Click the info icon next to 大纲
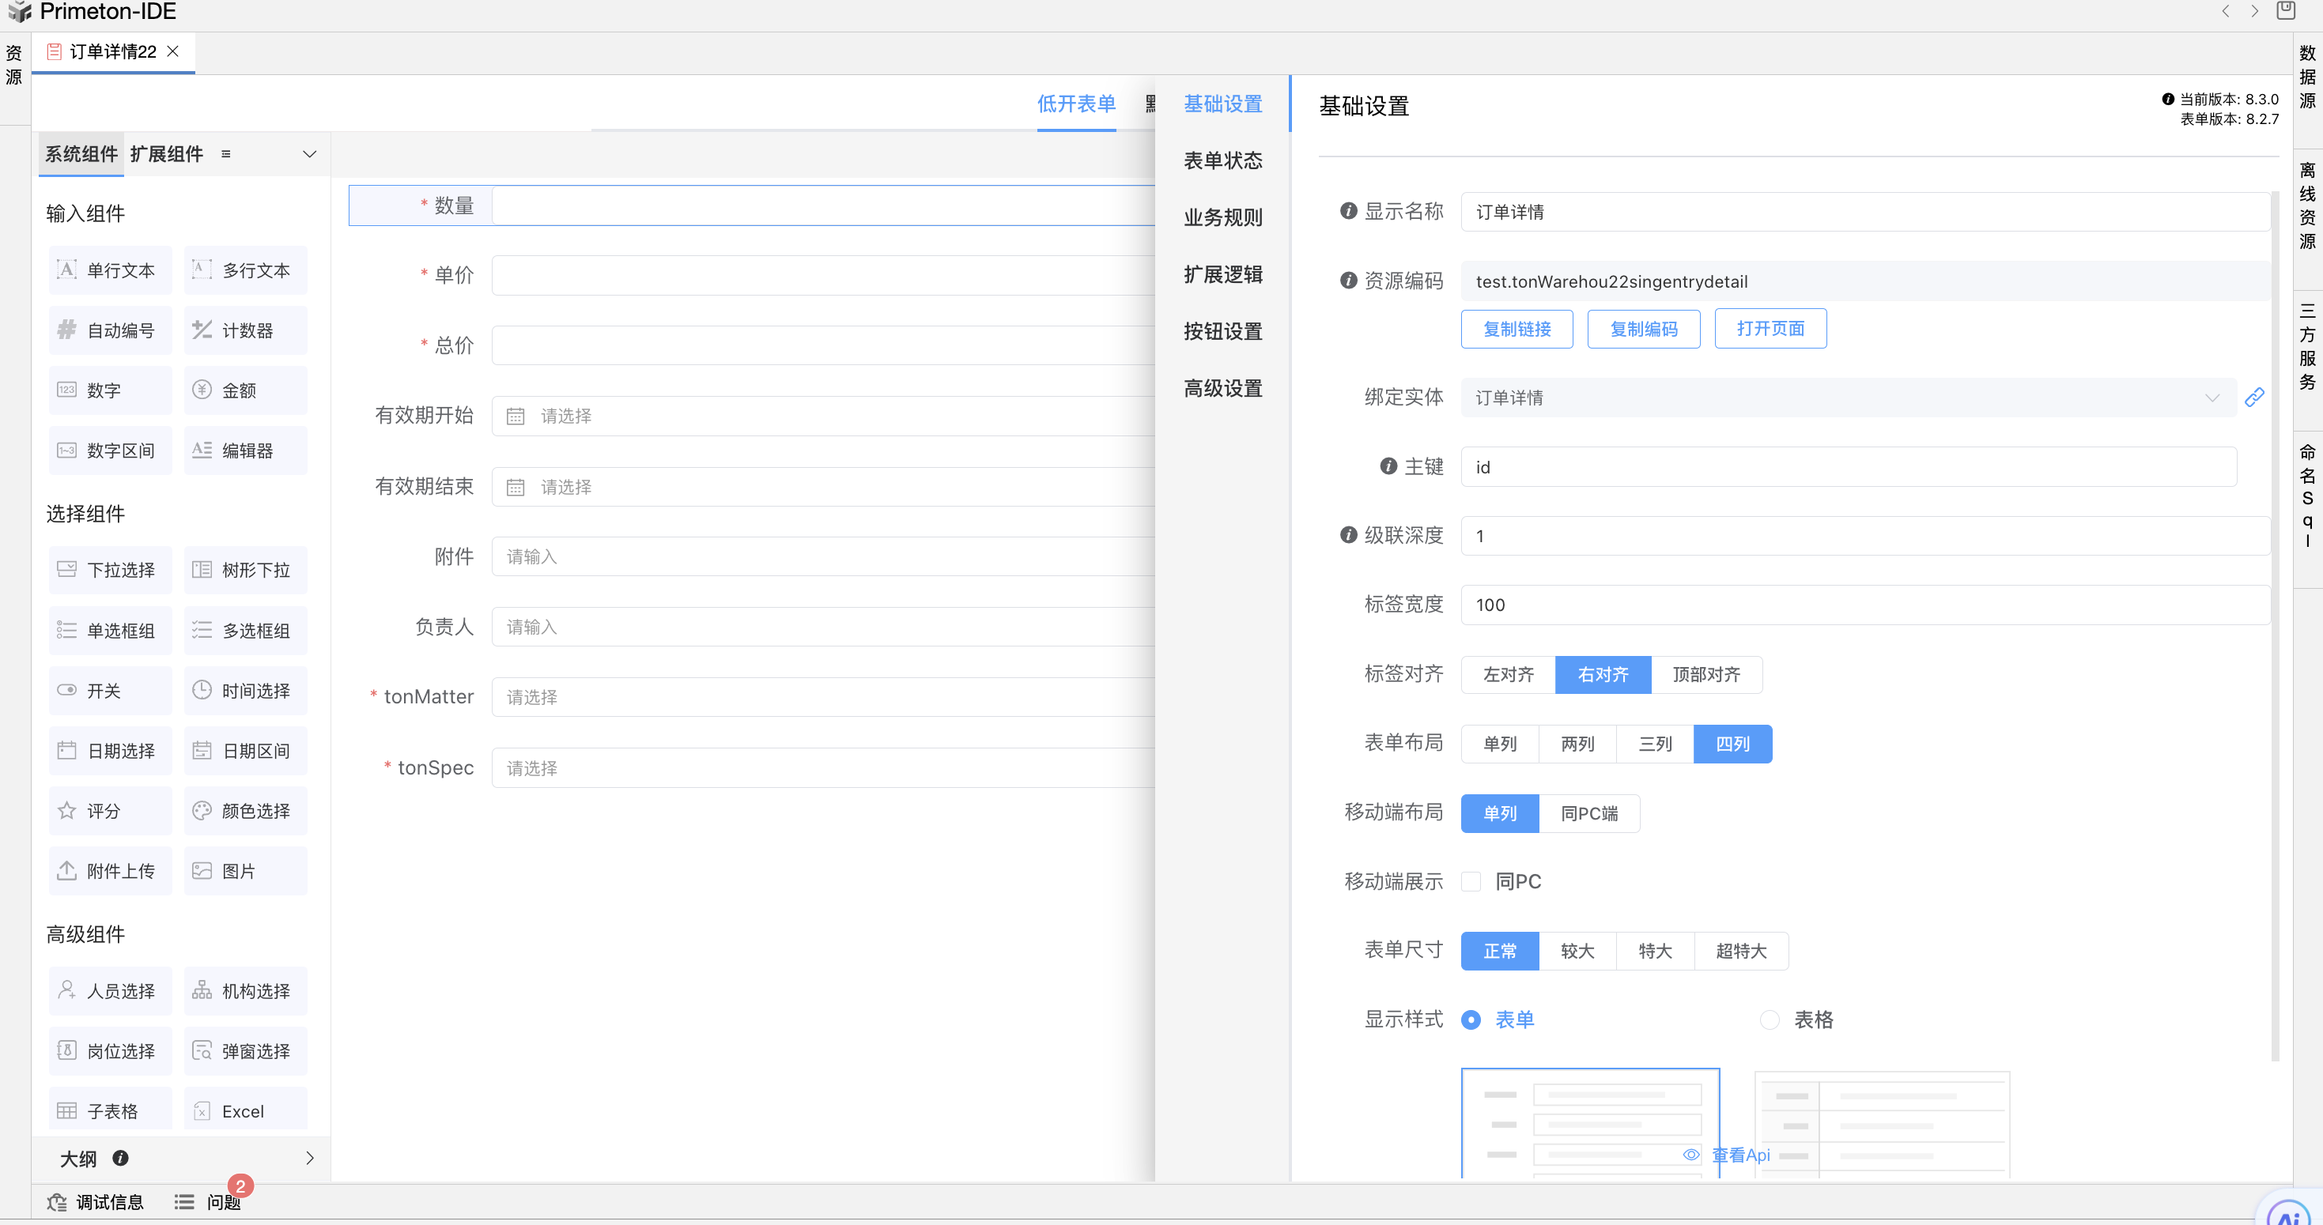The height and width of the screenshot is (1225, 2323). coord(120,1159)
